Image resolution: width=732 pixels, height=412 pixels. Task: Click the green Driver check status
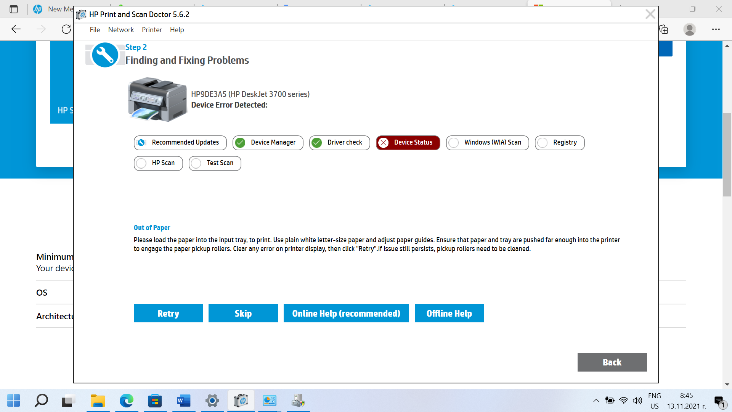[339, 143]
